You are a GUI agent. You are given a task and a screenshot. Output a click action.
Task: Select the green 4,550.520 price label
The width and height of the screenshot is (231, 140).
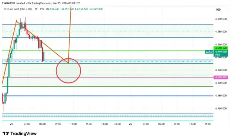pyautogui.click(x=221, y=48)
